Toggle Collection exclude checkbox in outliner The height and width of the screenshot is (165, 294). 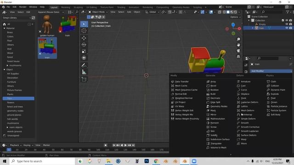283,20
